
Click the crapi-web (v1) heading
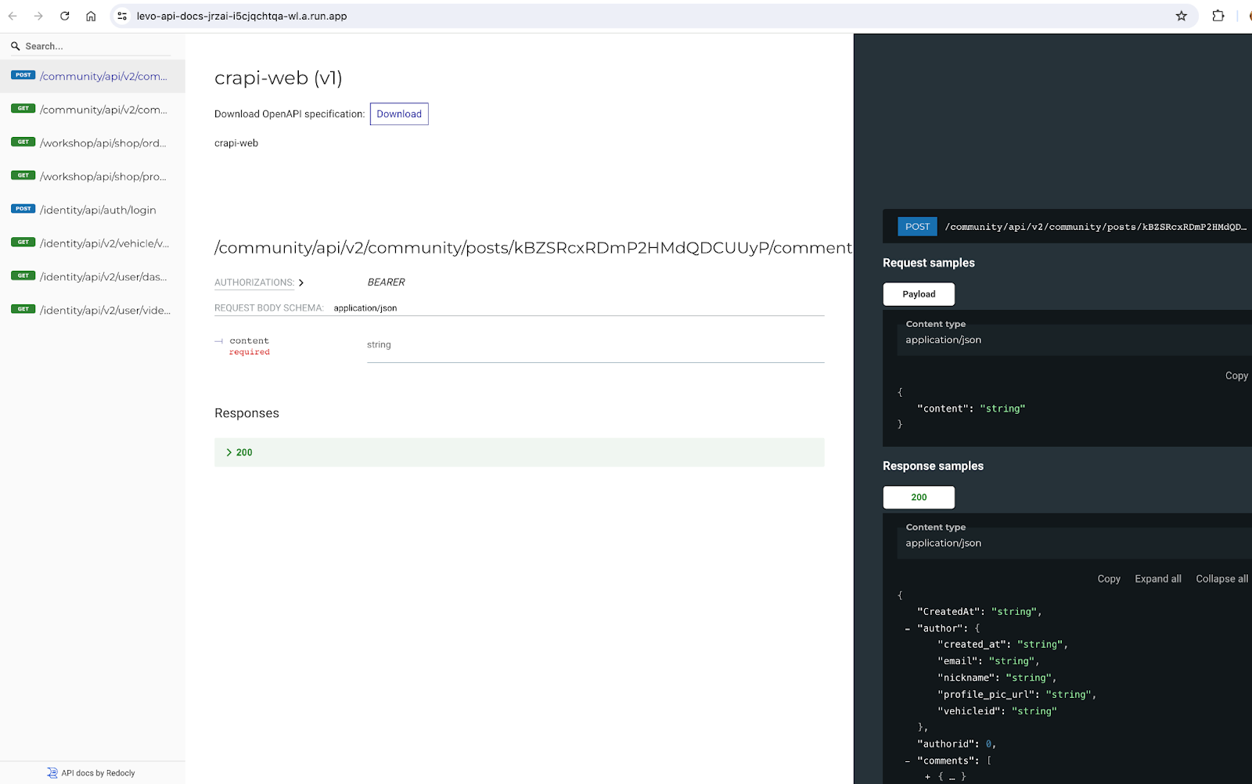pyautogui.click(x=279, y=78)
